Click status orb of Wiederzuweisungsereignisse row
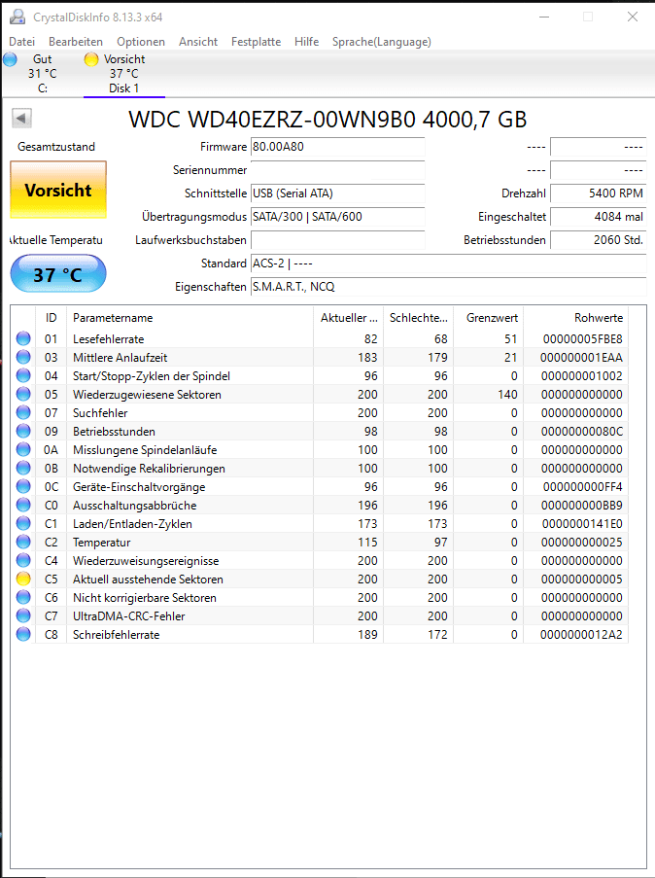 coord(23,560)
